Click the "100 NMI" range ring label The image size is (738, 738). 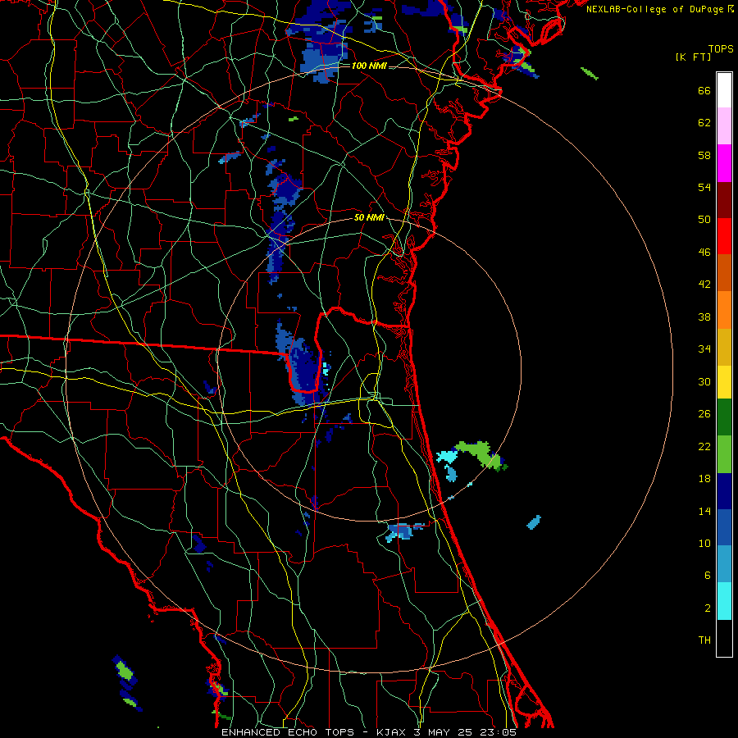pyautogui.click(x=369, y=66)
